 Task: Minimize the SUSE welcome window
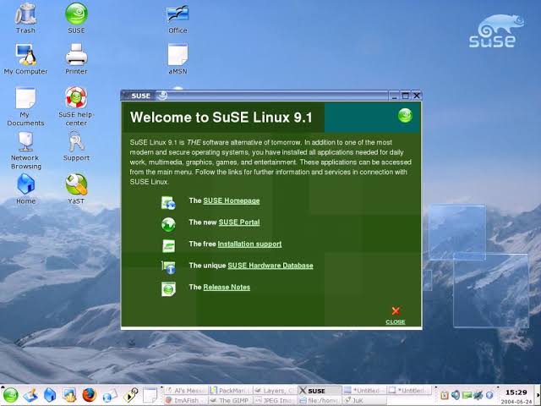[x=395, y=96]
